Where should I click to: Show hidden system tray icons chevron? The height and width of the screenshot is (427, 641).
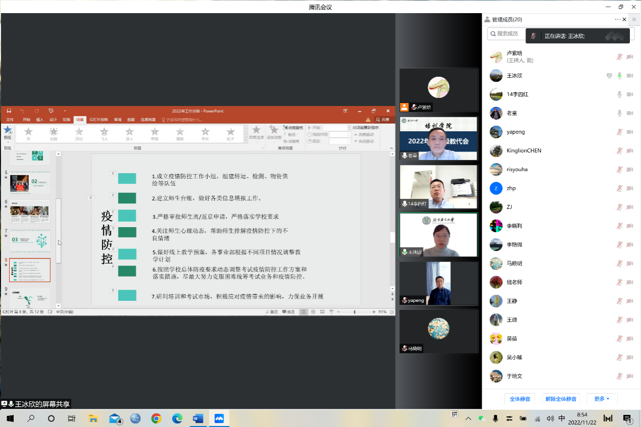click(468, 418)
